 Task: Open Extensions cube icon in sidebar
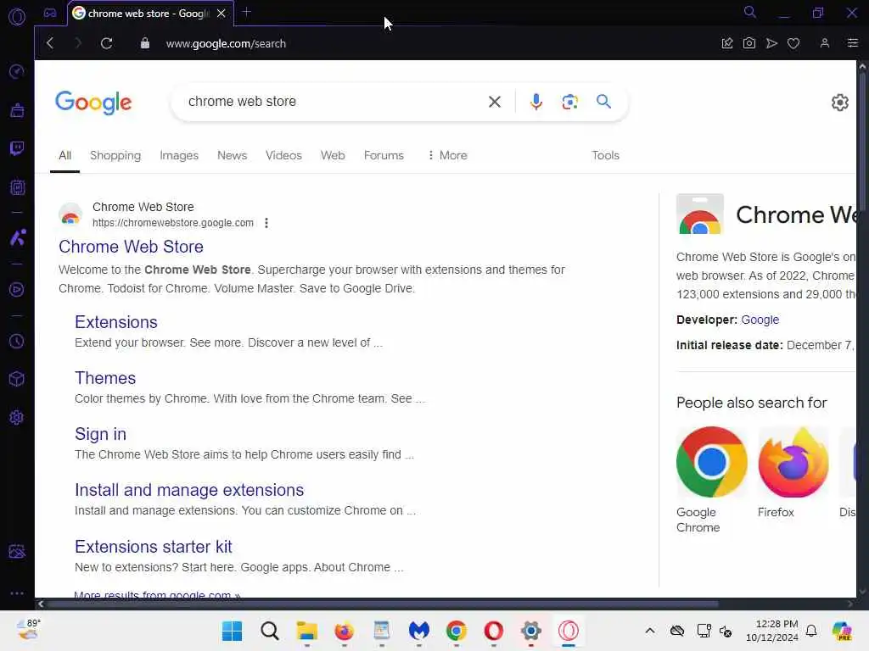coord(17,379)
